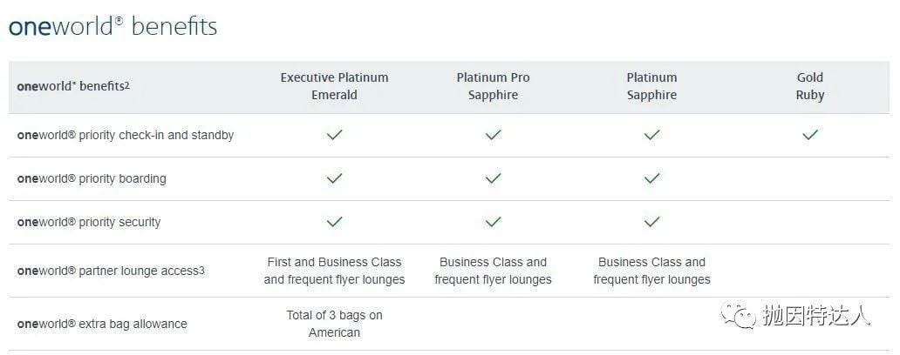Click the WeChat logo watermark icon

click(x=739, y=316)
